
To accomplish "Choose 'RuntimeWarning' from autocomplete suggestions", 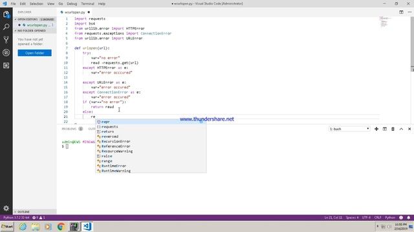I will pos(151,171).
